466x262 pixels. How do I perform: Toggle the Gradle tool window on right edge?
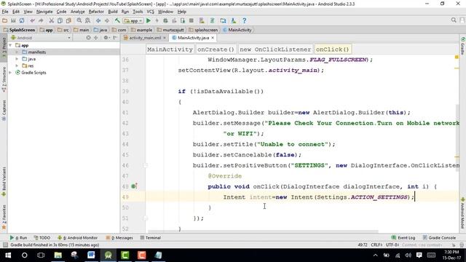[463, 46]
